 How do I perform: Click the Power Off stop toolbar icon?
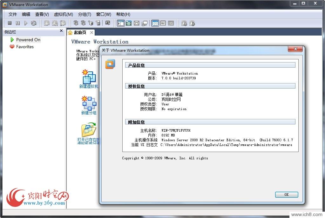pos(10,23)
